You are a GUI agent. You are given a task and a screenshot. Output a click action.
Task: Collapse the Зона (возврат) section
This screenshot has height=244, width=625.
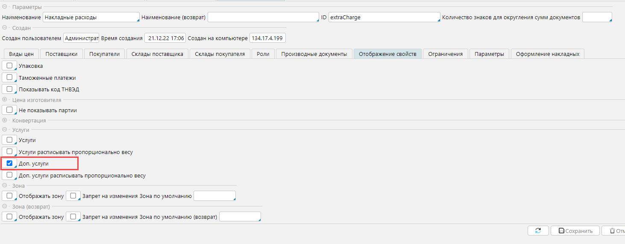(5, 206)
